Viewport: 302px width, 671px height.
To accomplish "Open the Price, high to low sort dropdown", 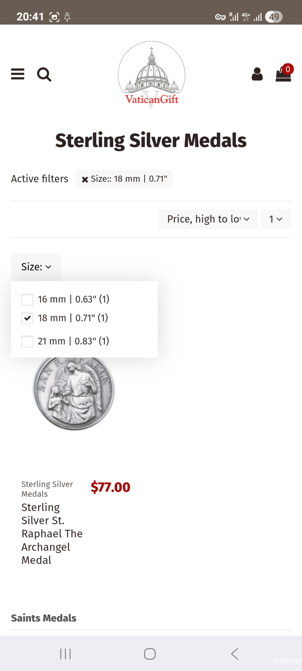I will click(208, 219).
